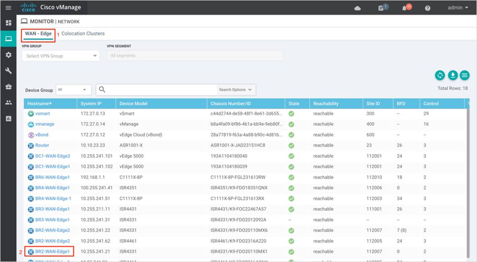Image resolution: width=477 pixels, height=262 pixels.
Task: Open the vsmart hostname link
Action: pyautogui.click(x=42, y=113)
